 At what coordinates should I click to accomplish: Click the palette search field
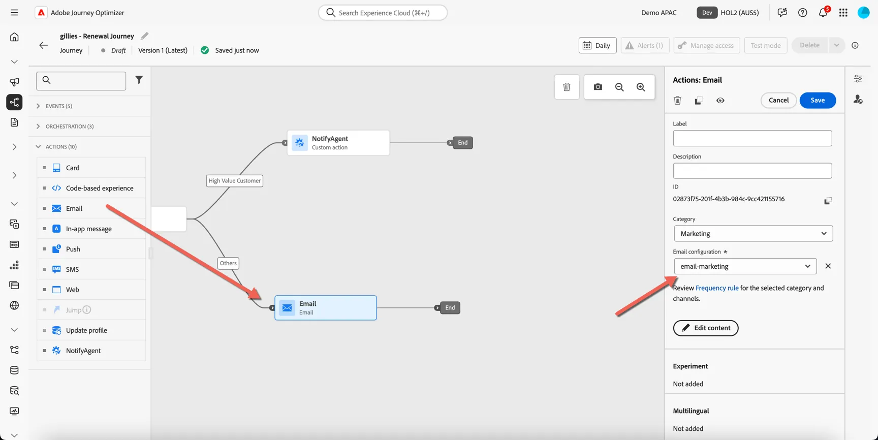pyautogui.click(x=81, y=81)
